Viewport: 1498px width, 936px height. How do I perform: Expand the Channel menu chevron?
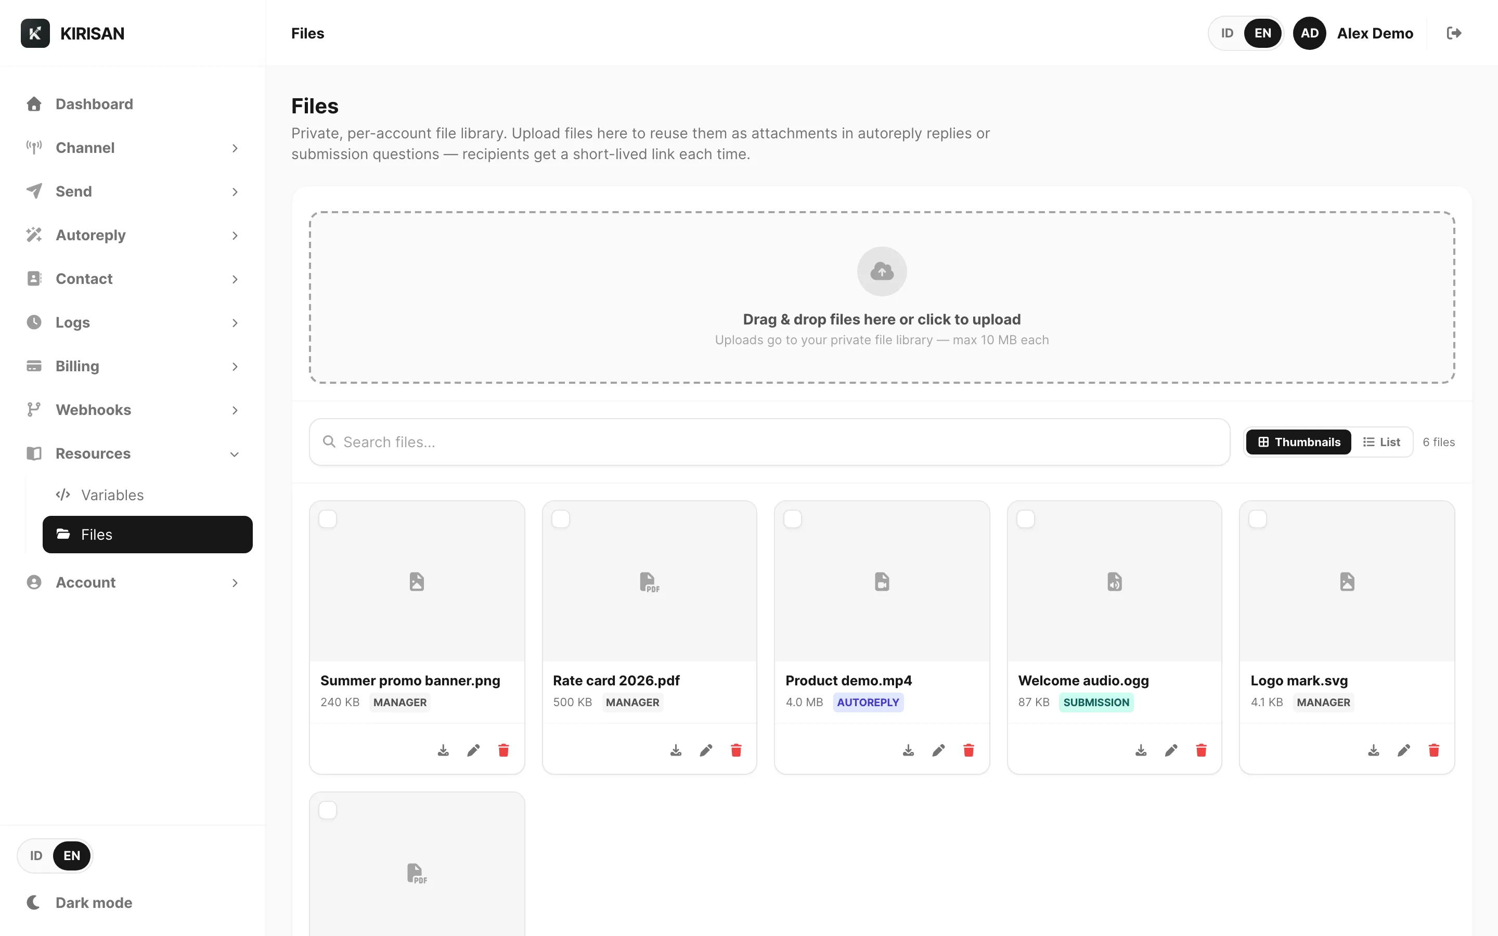(235, 148)
